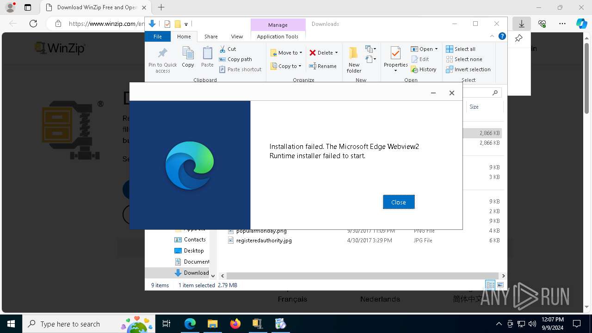
Task: Click Cut scissors icon in the ribbon
Action: [x=222, y=49]
